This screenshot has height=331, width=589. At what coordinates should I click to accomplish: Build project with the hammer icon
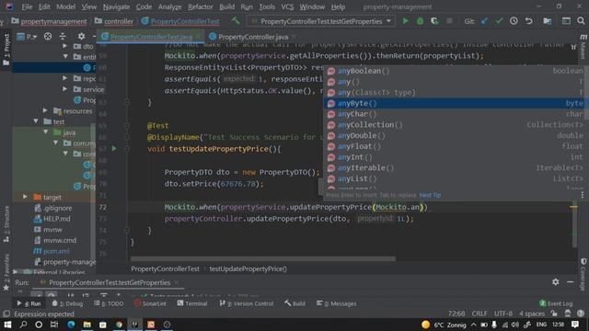click(x=236, y=20)
